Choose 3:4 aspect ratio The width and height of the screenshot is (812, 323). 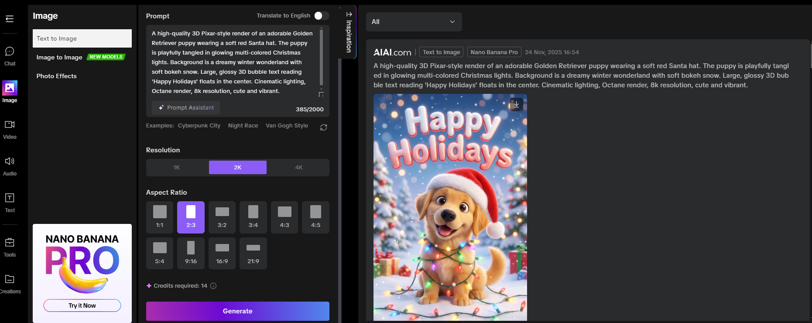pos(253,217)
